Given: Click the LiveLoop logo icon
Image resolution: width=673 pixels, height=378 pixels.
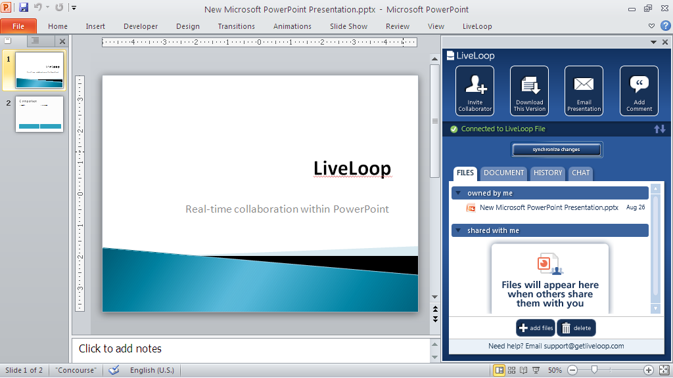Looking at the screenshot, I should click(450, 56).
